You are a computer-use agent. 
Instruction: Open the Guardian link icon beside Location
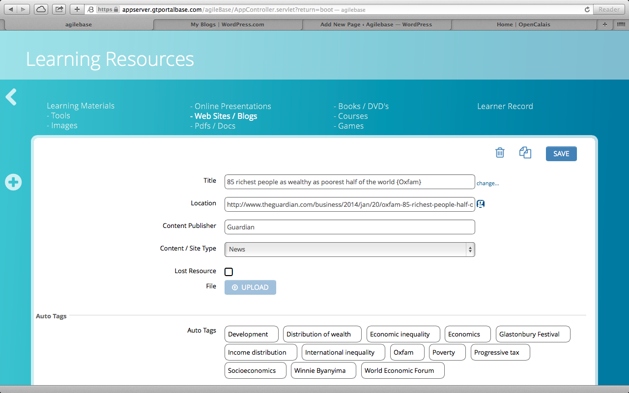481,204
